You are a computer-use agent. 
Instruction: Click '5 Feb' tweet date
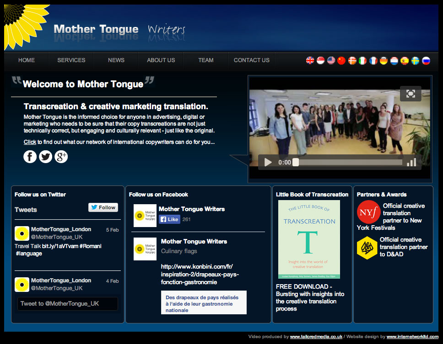113,230
